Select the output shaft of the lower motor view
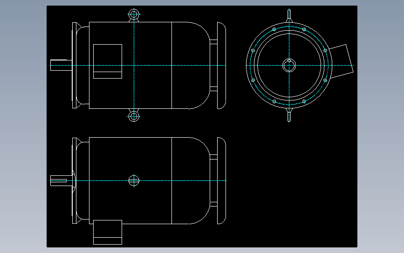The image size is (404, 253). (x=61, y=180)
